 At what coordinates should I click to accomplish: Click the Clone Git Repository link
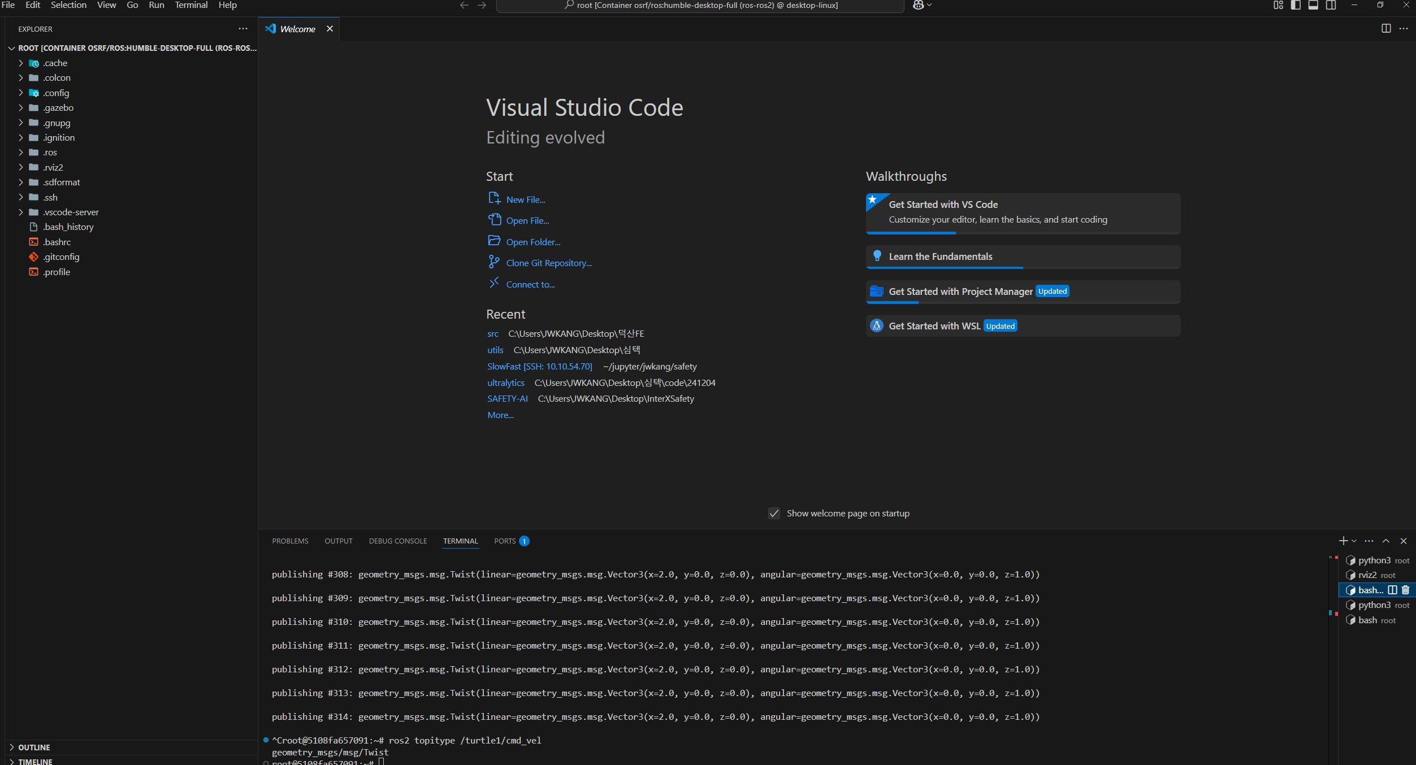(x=548, y=263)
